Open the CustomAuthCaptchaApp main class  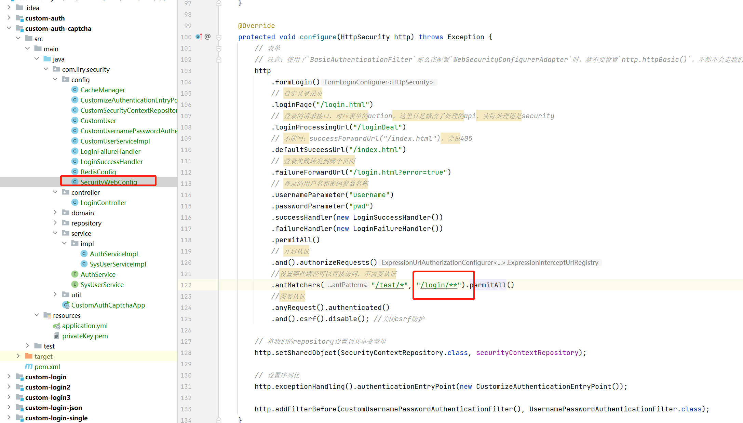coord(108,305)
